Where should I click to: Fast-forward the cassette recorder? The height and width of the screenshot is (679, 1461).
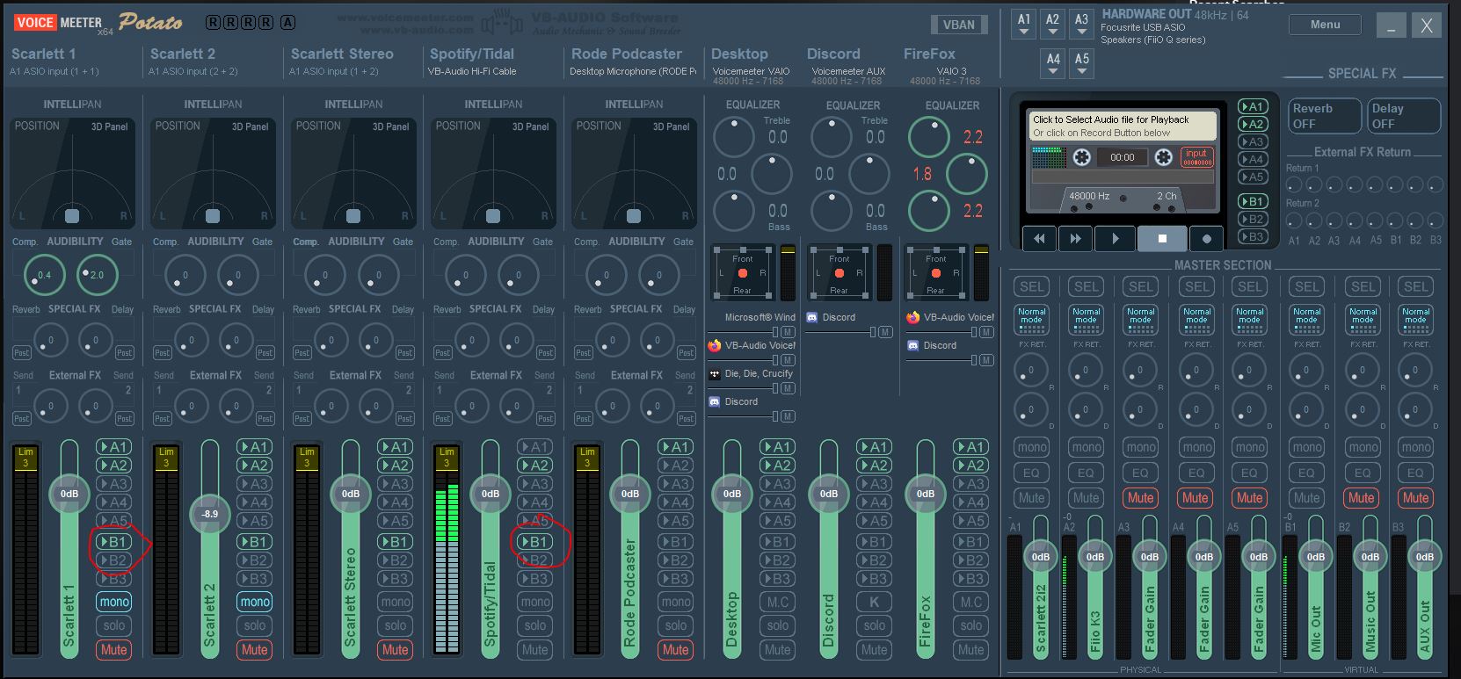[x=1074, y=238]
